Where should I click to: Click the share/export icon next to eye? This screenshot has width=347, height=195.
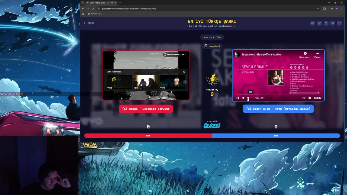click(319, 23)
